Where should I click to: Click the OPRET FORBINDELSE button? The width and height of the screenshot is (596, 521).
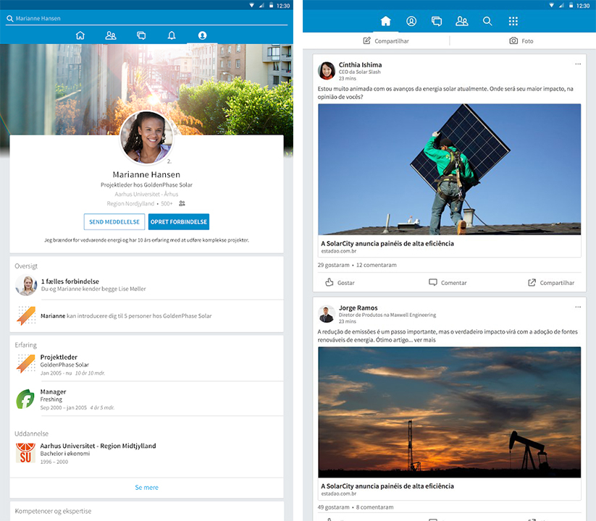[x=179, y=221]
